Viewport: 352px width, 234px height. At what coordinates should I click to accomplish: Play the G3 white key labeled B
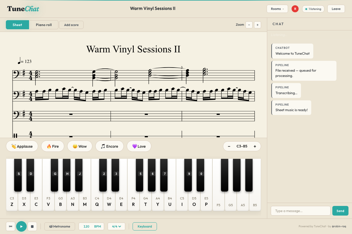(60, 202)
